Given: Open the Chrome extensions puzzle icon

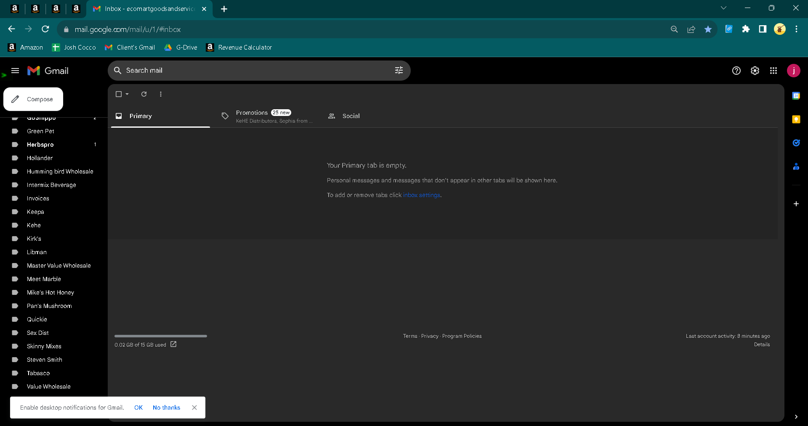Looking at the screenshot, I should [x=746, y=29].
